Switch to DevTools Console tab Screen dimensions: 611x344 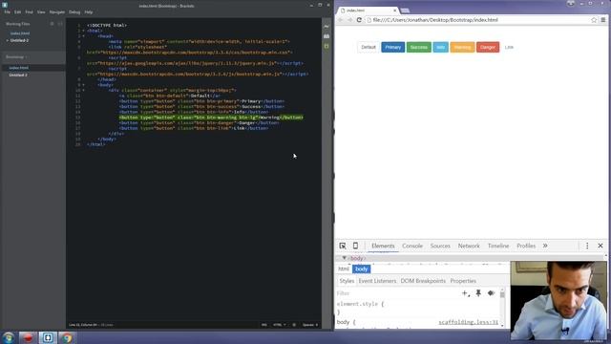pos(412,247)
